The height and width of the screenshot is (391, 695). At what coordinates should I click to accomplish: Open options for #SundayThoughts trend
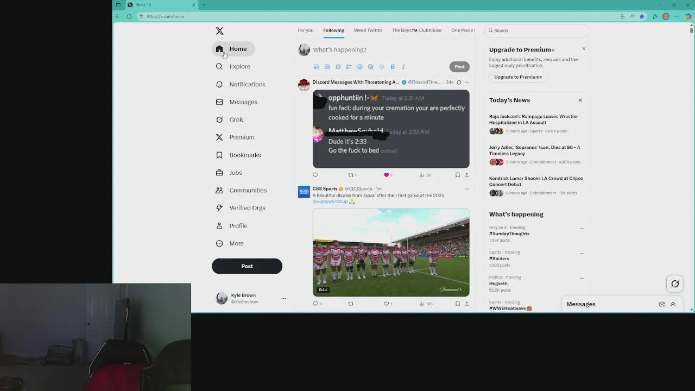[582, 229]
